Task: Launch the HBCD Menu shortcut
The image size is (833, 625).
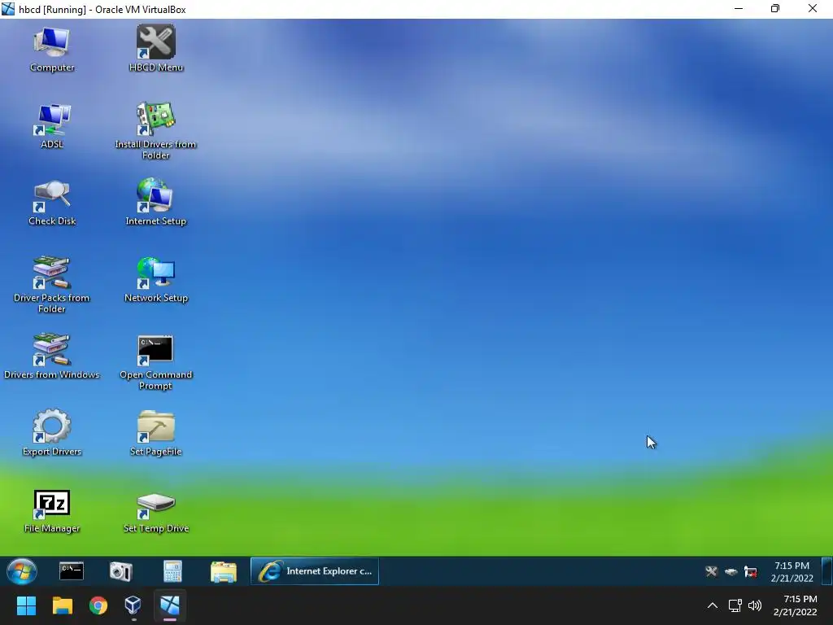Action: tap(155, 49)
